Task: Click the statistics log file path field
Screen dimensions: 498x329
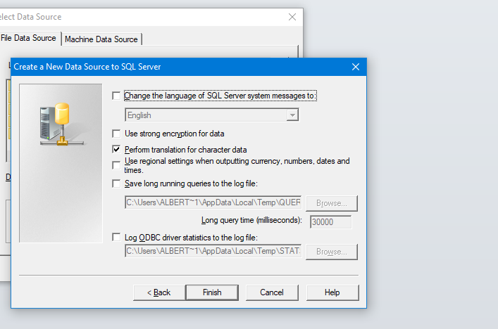Action: coord(213,251)
